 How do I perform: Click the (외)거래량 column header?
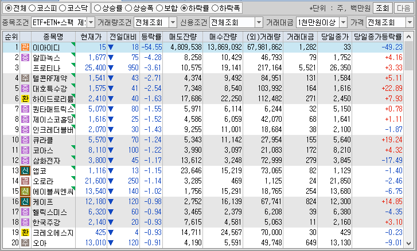263,37
